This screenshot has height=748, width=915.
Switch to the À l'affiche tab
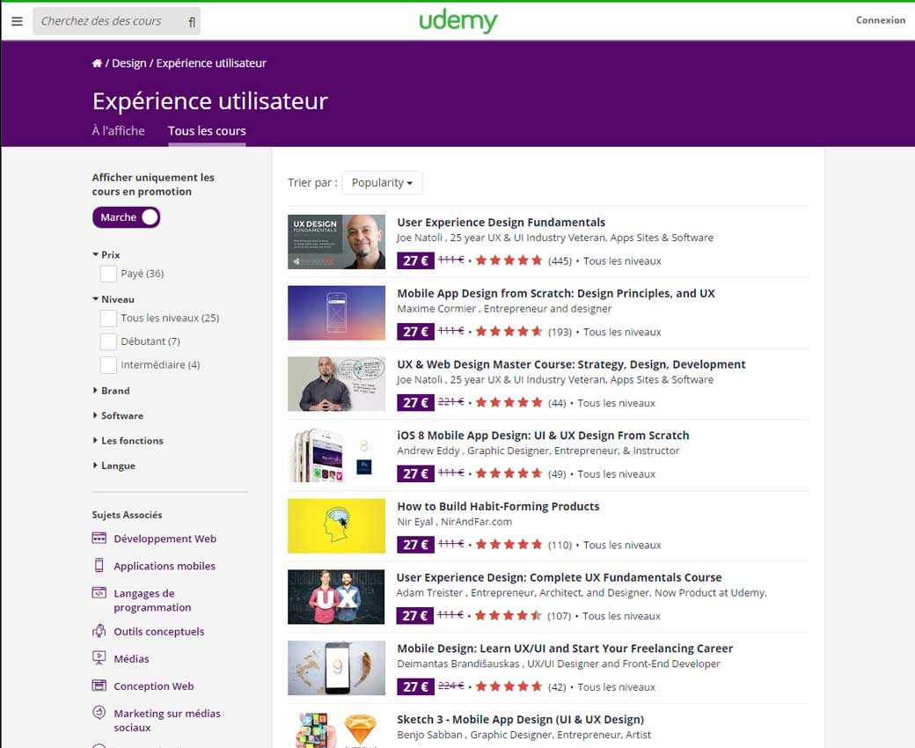(x=118, y=131)
